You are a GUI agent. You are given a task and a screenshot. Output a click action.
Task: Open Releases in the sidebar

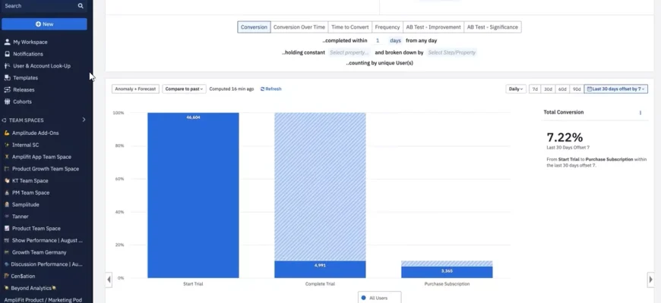(x=24, y=89)
